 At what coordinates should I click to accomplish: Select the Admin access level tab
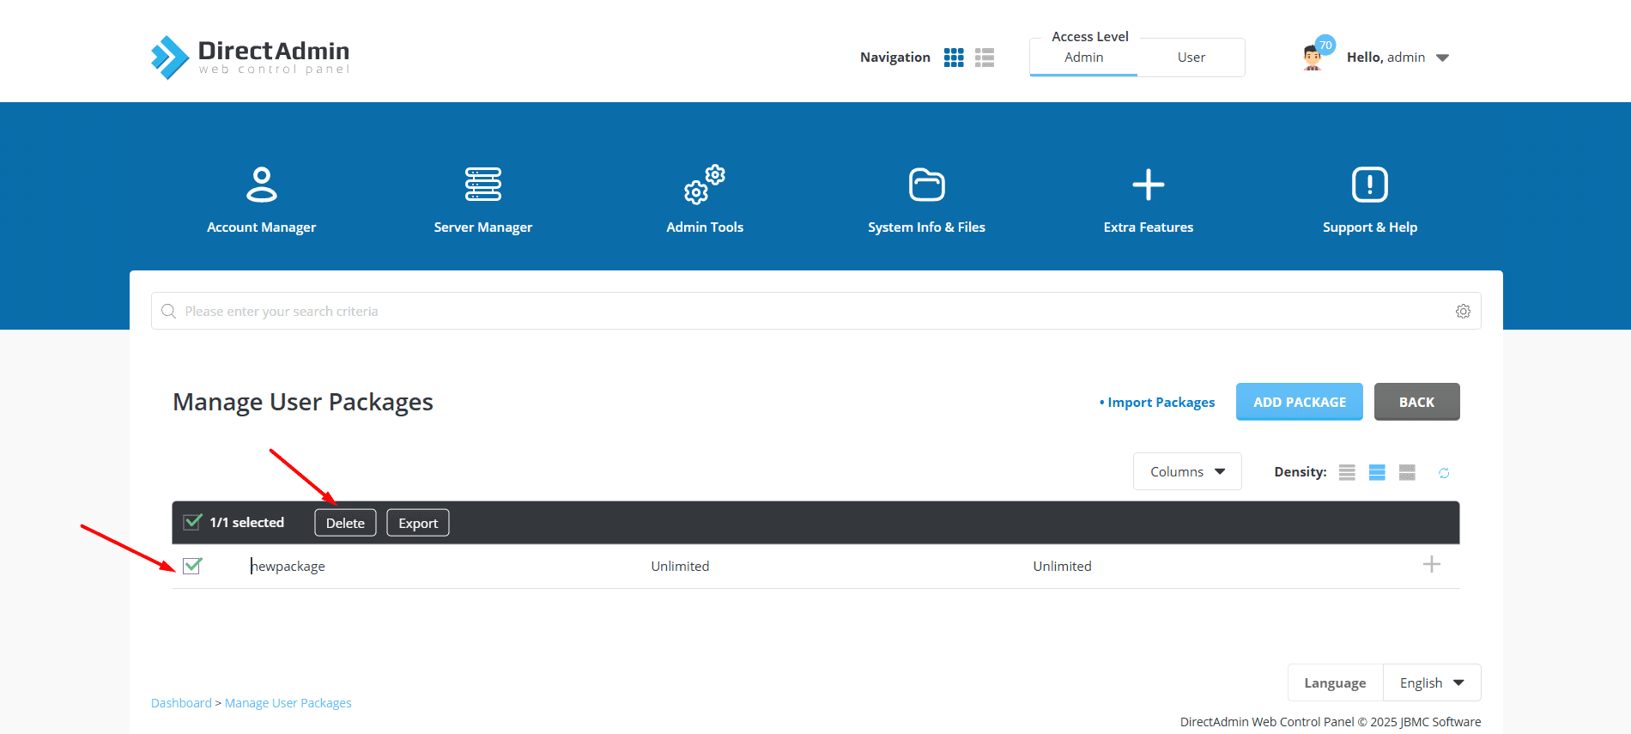click(1083, 58)
